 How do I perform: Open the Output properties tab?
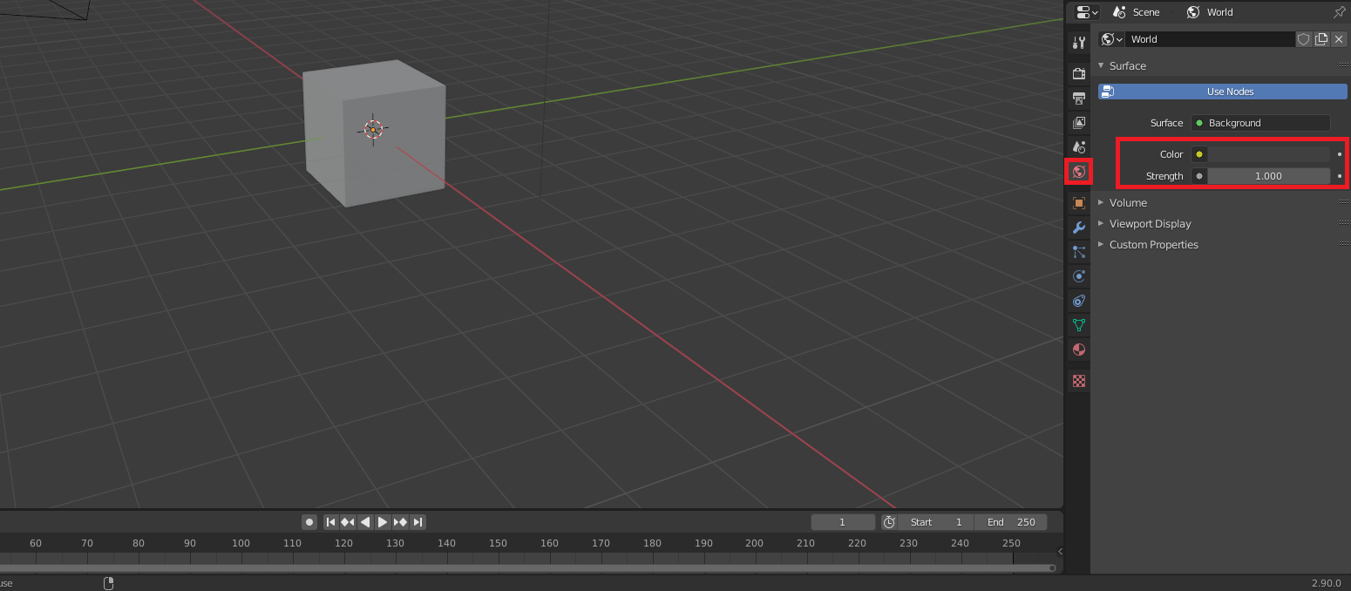1079,98
